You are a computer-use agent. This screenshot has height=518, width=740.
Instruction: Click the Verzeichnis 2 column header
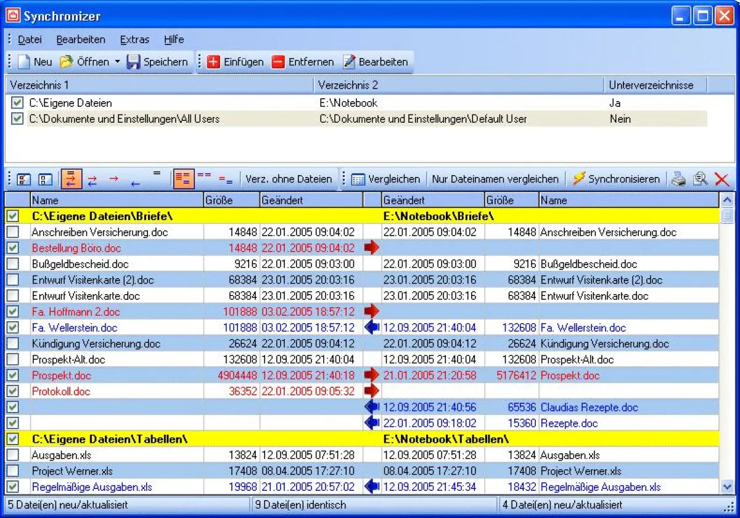[459, 85]
